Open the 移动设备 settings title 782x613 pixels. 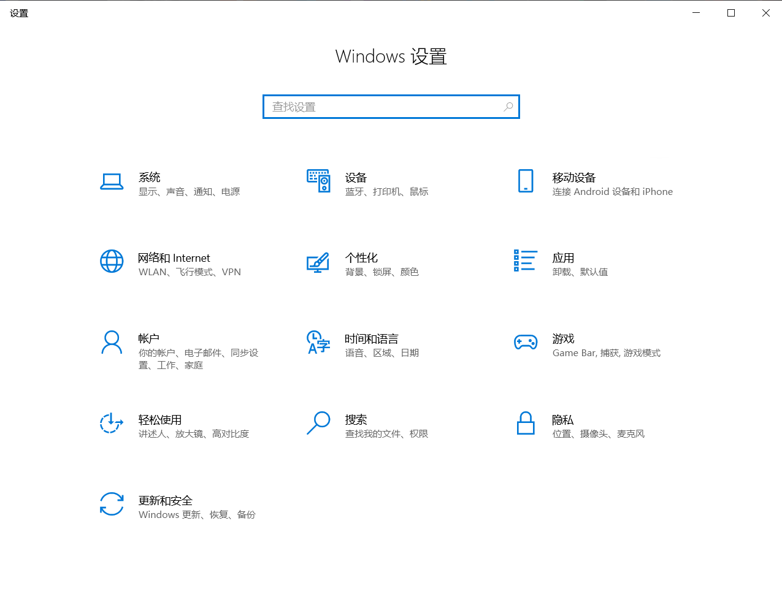click(574, 177)
